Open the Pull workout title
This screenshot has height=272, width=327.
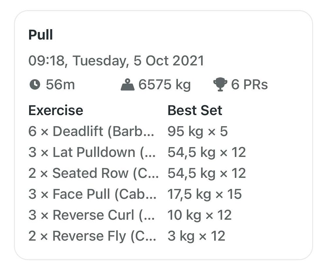41,35
